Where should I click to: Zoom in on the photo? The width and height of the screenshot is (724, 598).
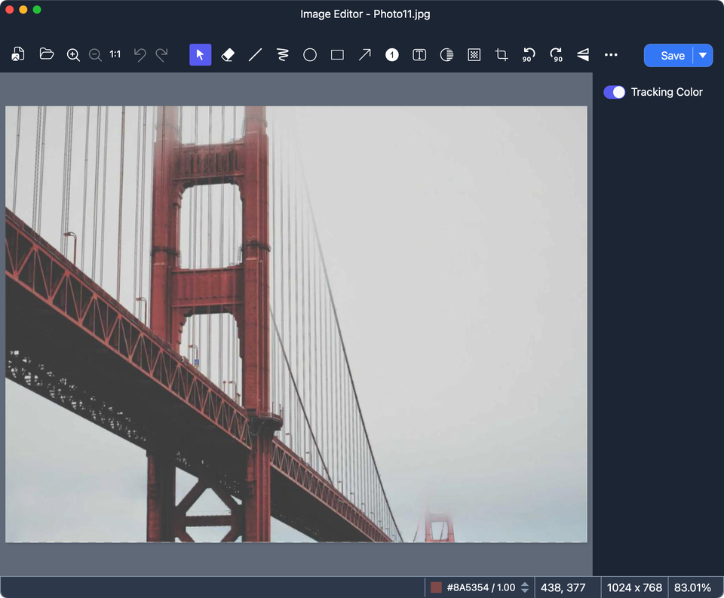(73, 54)
